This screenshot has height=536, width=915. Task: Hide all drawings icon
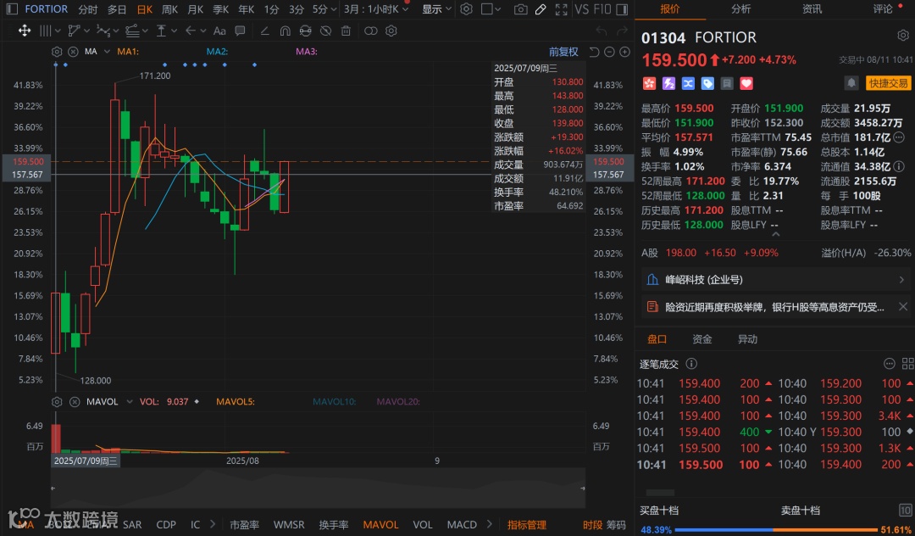point(325,31)
